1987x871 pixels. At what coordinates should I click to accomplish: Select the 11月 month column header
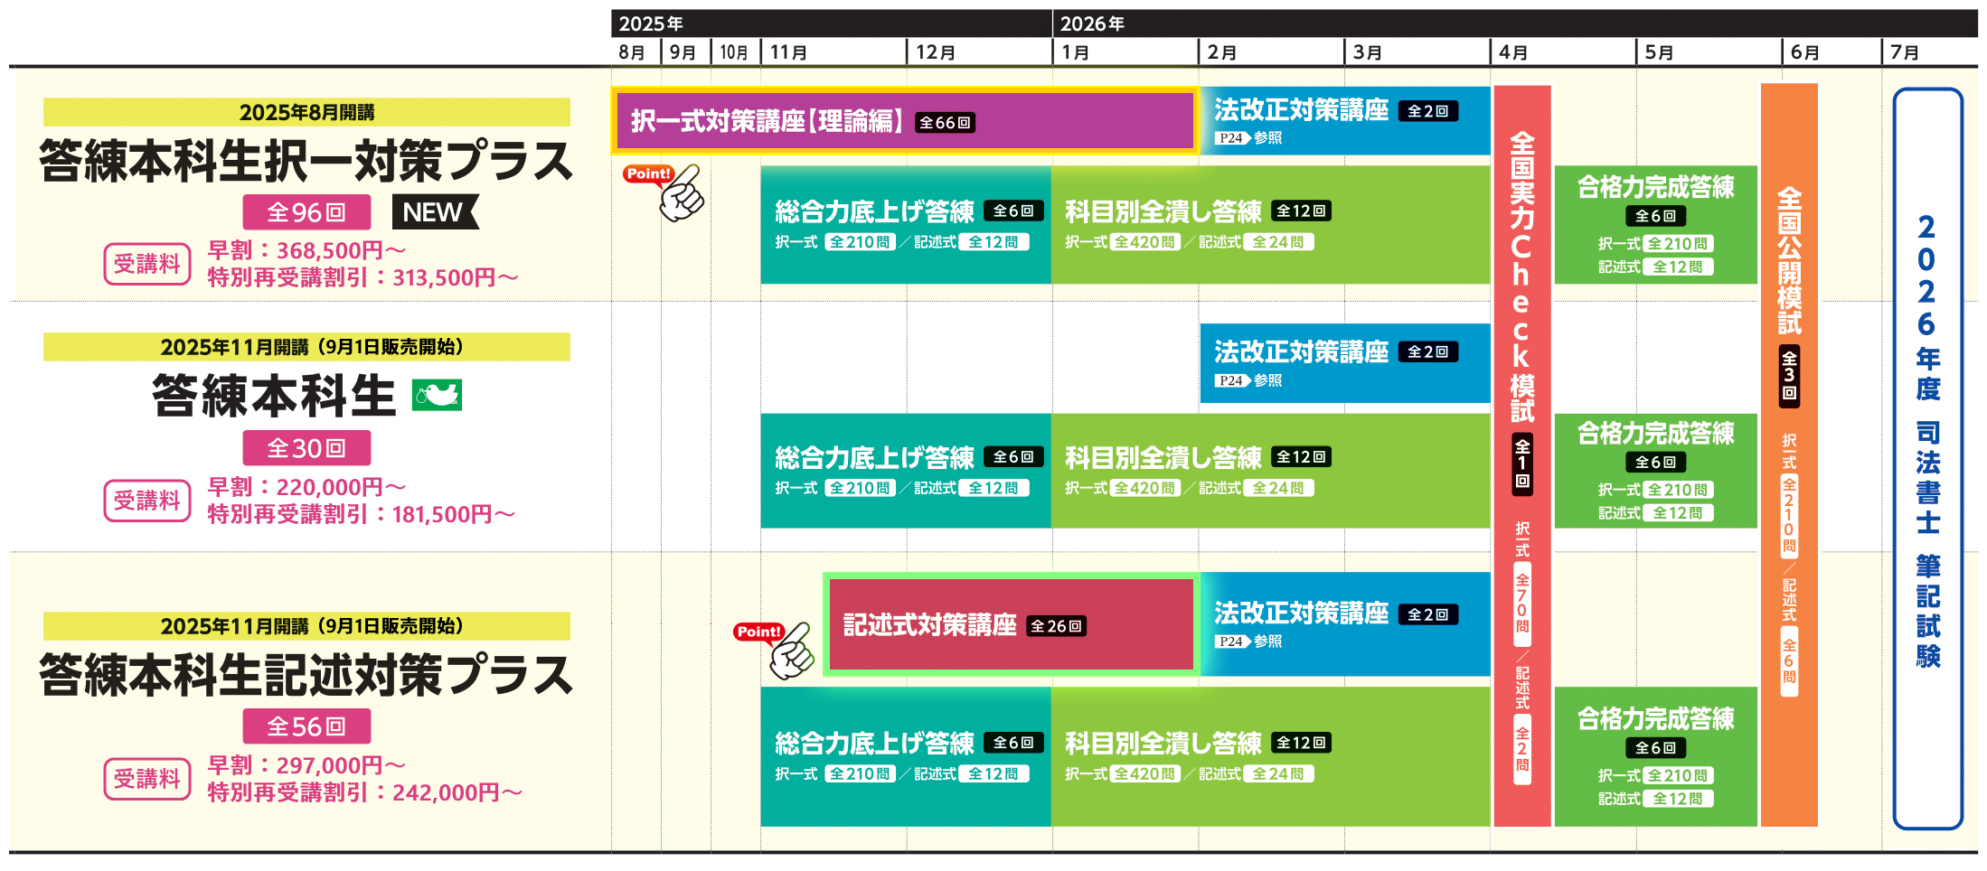788,52
